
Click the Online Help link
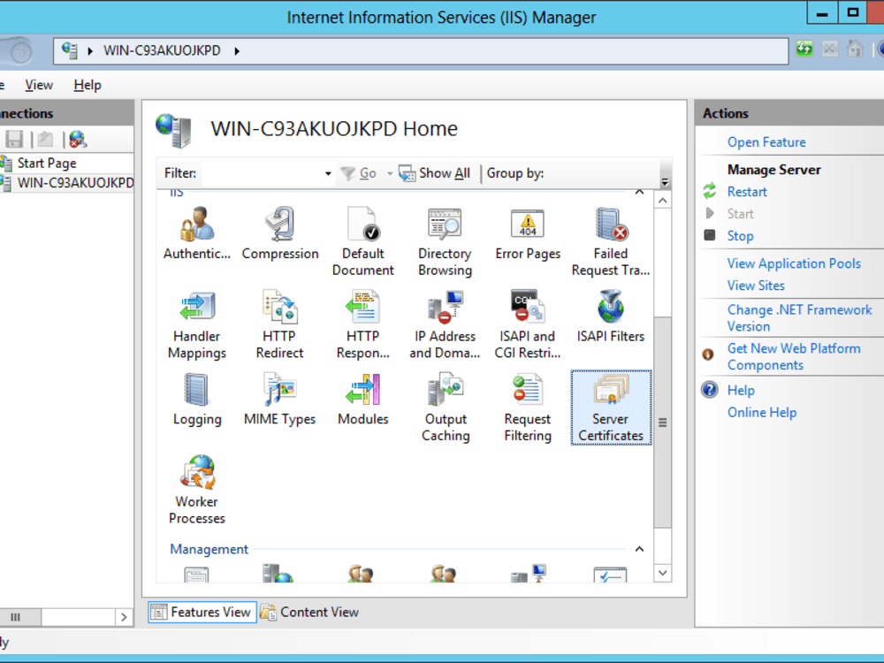click(762, 413)
